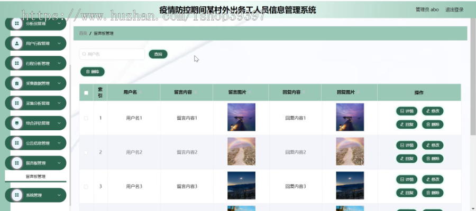The height and width of the screenshot is (211, 476).
Task: Click the grid icon for 系统管理
Action: pos(17,195)
